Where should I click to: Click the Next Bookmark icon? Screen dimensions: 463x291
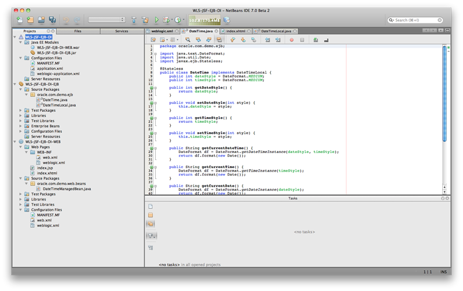point(243,39)
